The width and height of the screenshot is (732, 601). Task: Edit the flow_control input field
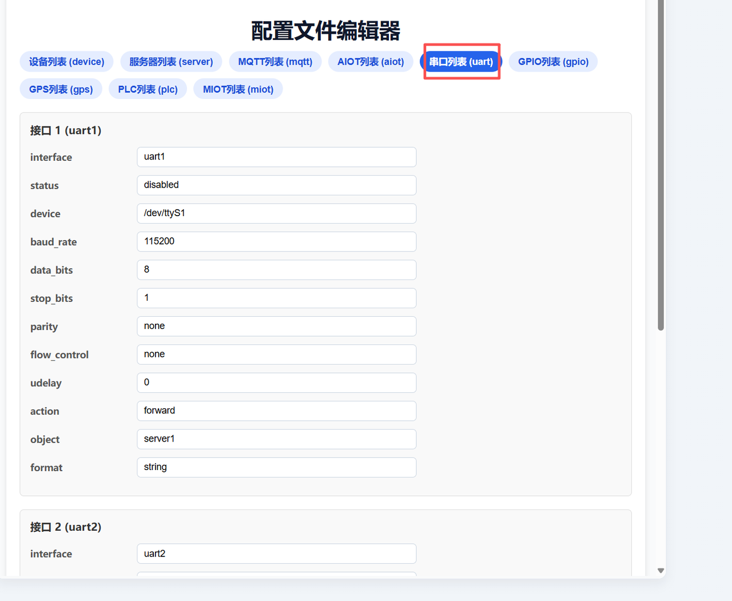coord(276,355)
